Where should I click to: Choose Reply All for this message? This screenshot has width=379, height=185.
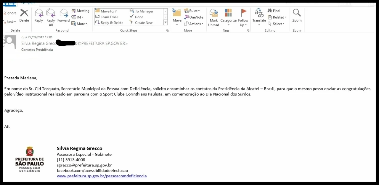tap(51, 18)
